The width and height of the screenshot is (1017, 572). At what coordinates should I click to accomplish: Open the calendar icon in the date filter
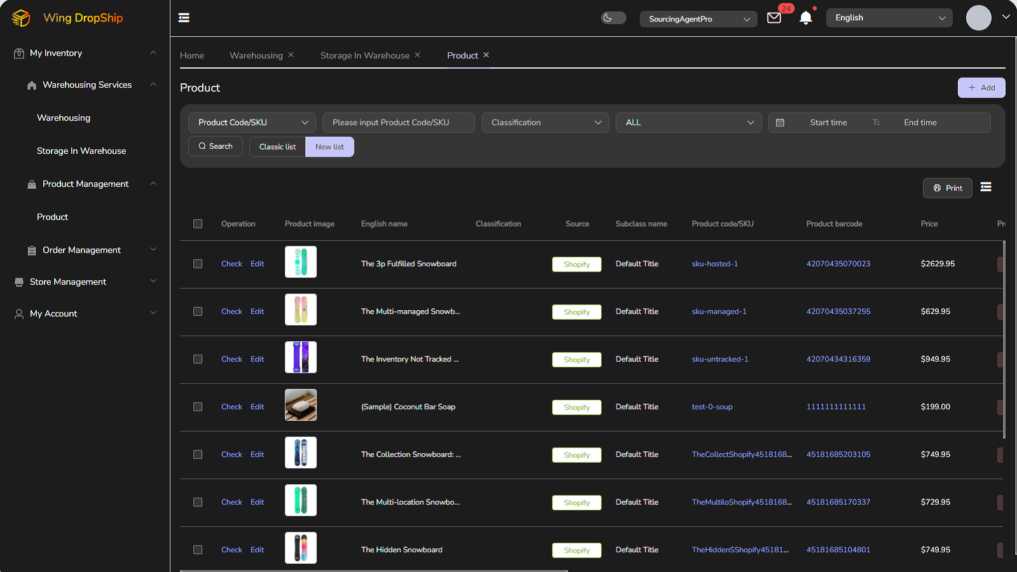point(781,122)
